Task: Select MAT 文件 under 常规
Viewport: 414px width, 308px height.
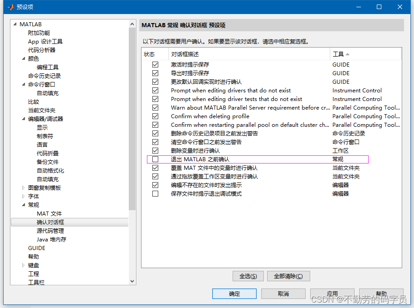Action: click(x=49, y=214)
